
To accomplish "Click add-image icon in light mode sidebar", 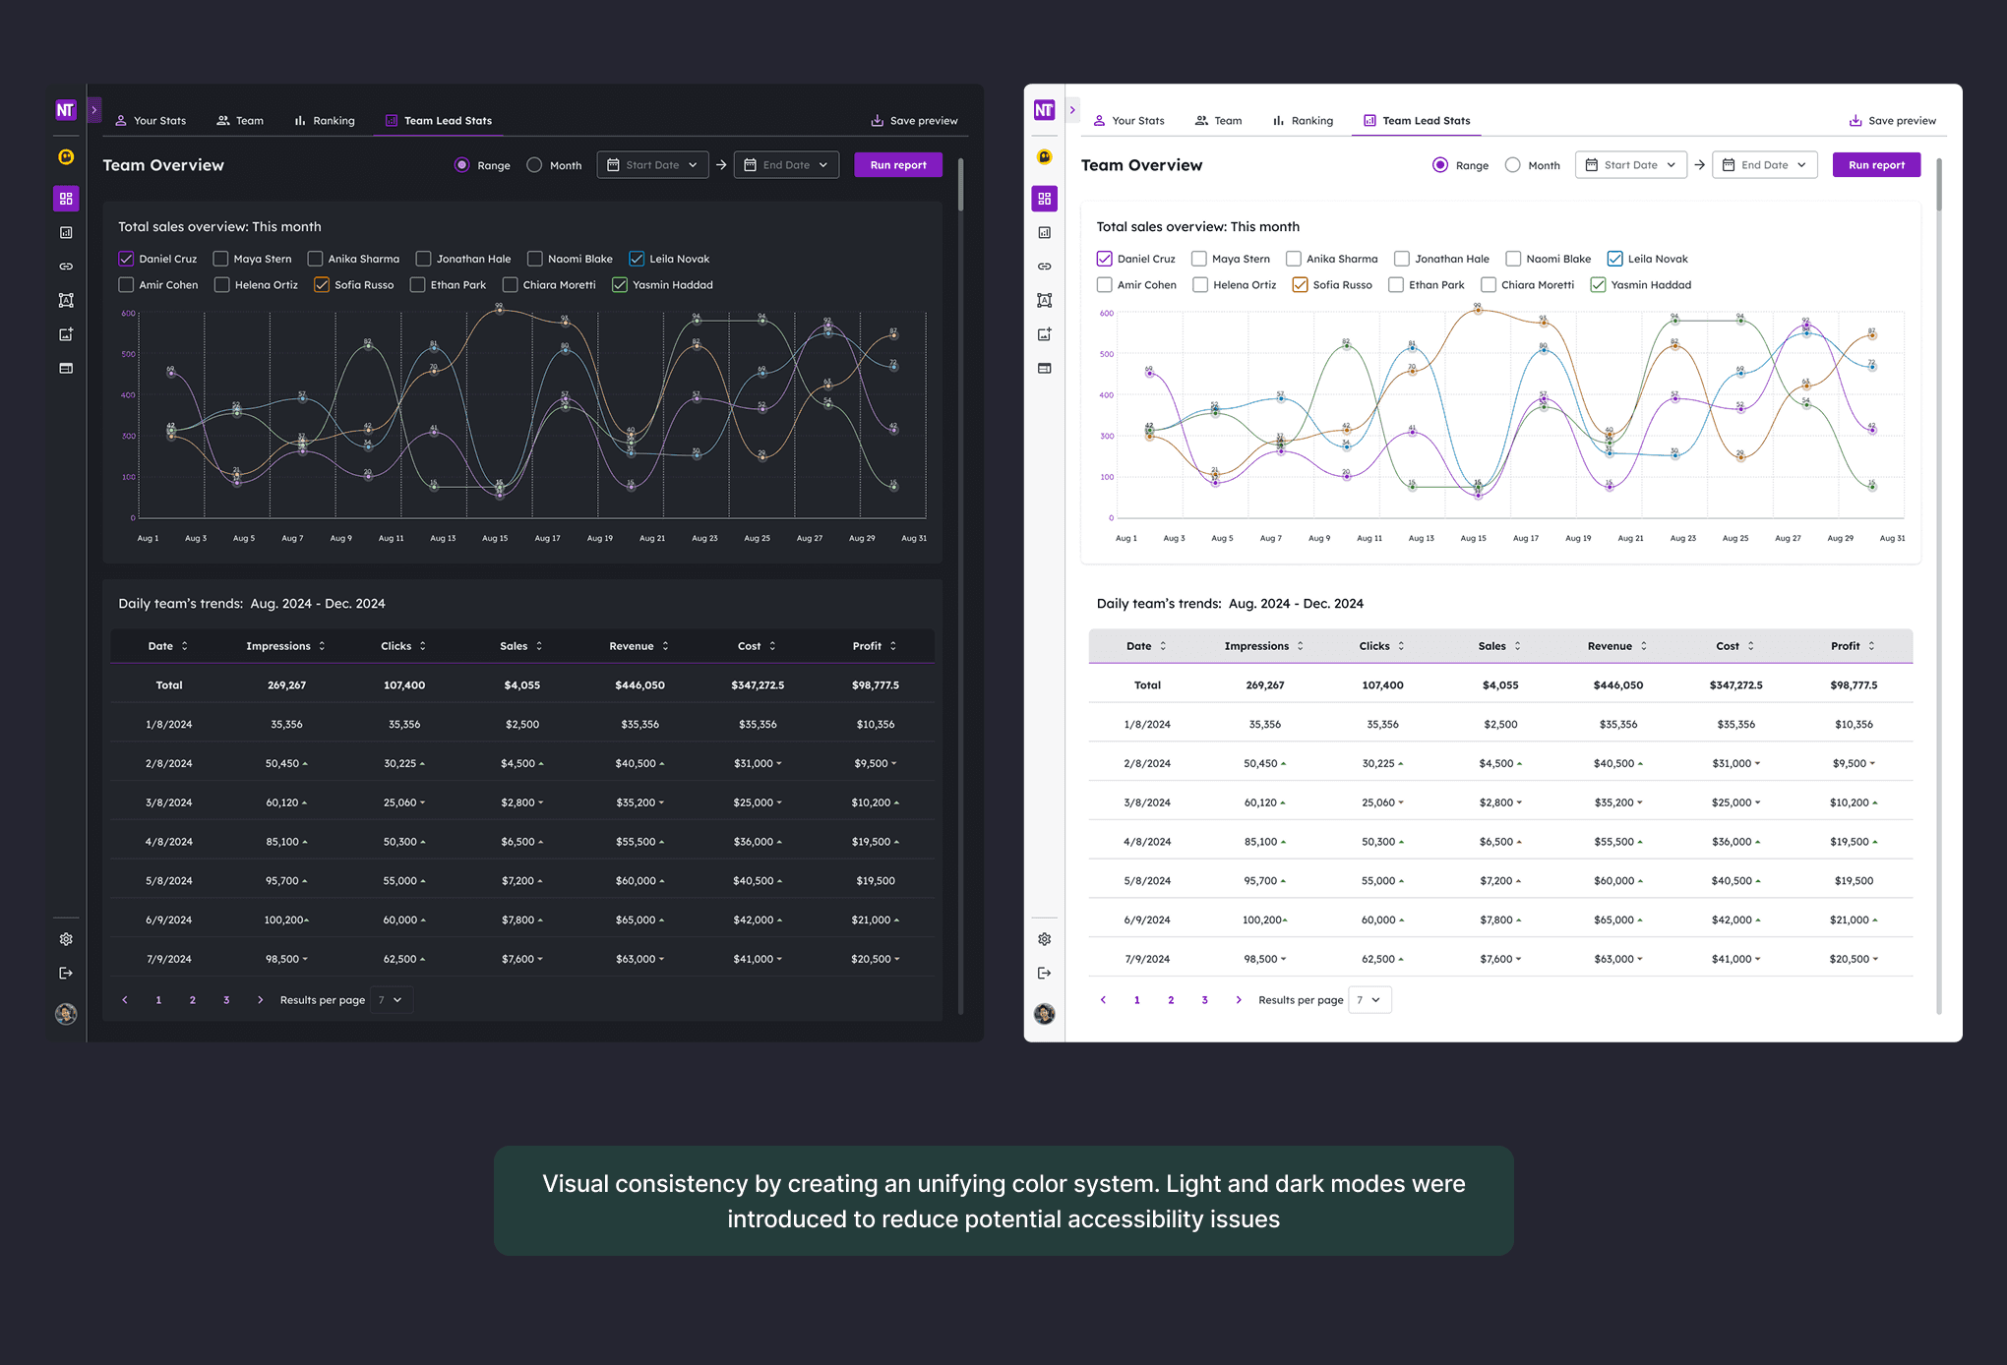I will [1044, 334].
